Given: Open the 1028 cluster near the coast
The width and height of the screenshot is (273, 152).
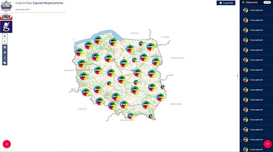Looking at the screenshot, I should tap(98, 40).
